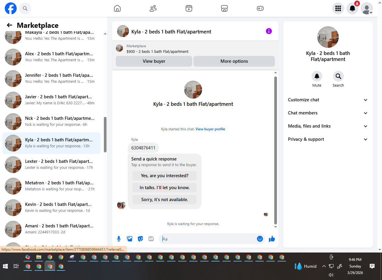
Task: Send quick reply In talks. I'll let you know.
Action: click(165, 188)
